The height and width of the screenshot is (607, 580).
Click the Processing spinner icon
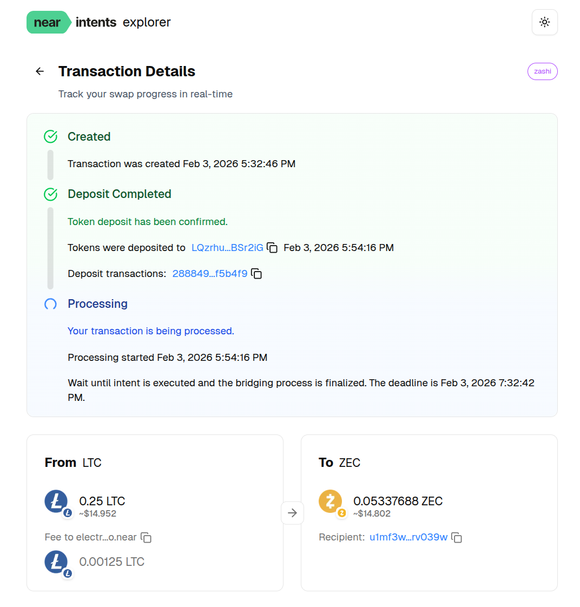pyautogui.click(x=50, y=304)
